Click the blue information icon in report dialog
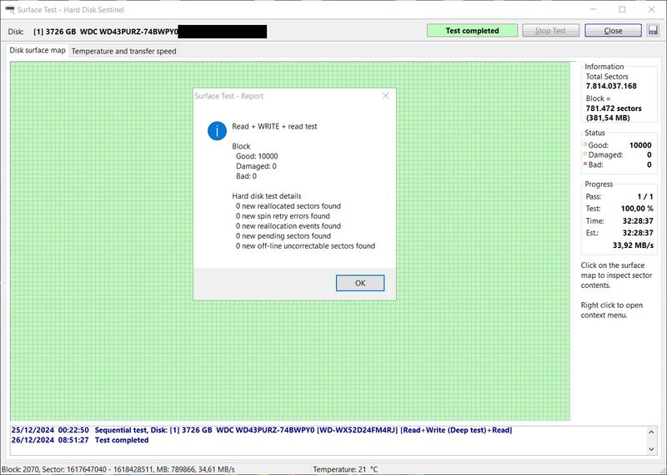The width and height of the screenshot is (667, 475). click(x=217, y=130)
